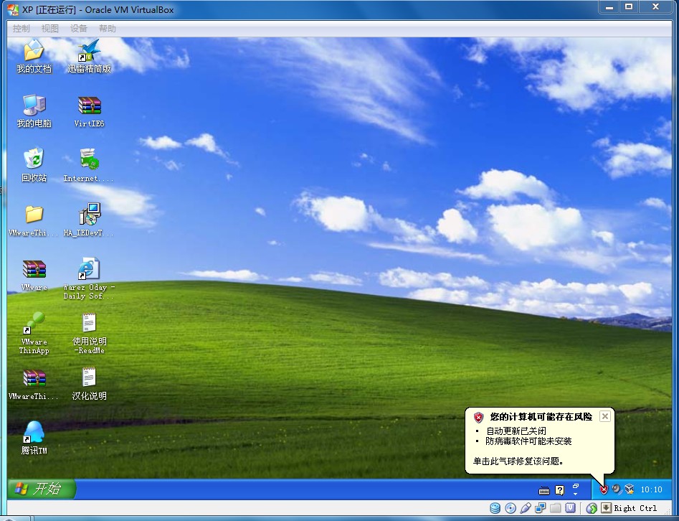Click the USB devices indicator
The image size is (679, 521).
[526, 508]
